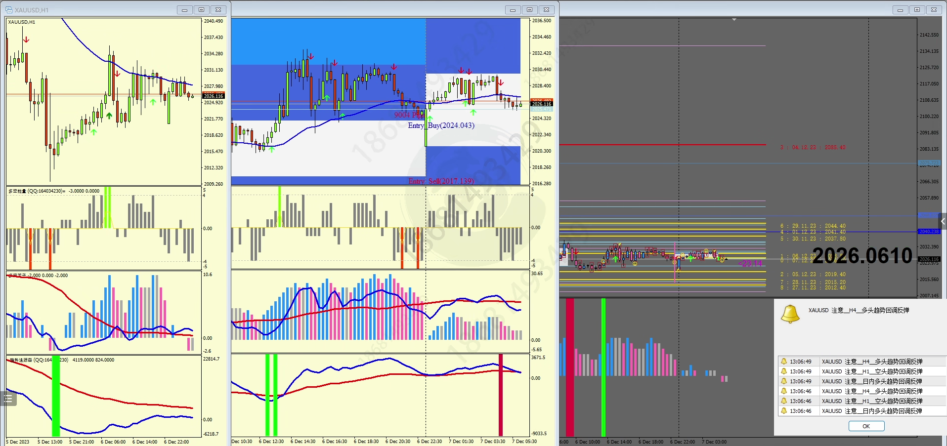947x446 pixels.
Task: Click level label 5 : 30.11.23 : 2037.80
Action: pos(813,239)
